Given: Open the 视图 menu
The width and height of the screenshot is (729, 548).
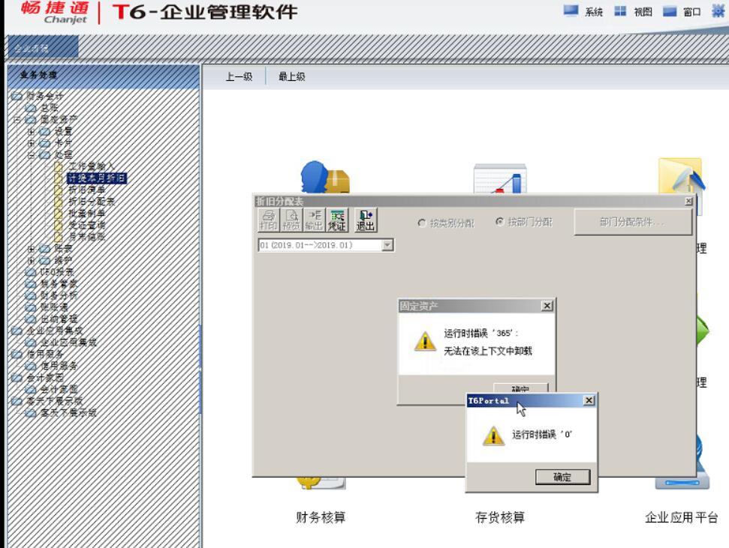Looking at the screenshot, I should (x=633, y=11).
